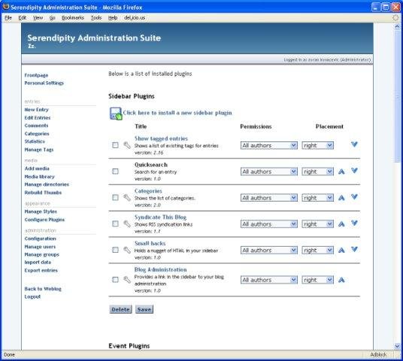Screen dimensions: 403x361
Task: Open the Edit menu
Action: [x=23, y=18]
